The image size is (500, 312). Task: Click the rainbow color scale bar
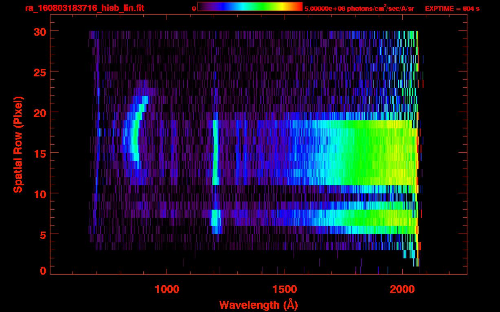point(250,6)
